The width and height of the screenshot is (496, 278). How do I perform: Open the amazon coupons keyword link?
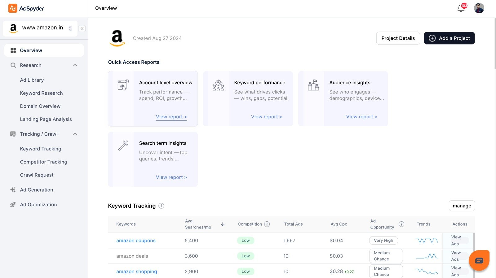(136, 241)
